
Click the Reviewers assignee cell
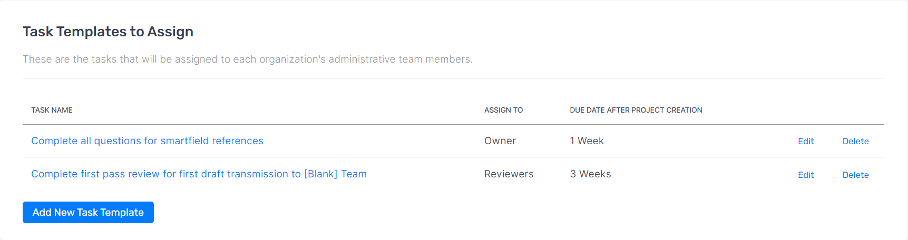[x=509, y=174]
